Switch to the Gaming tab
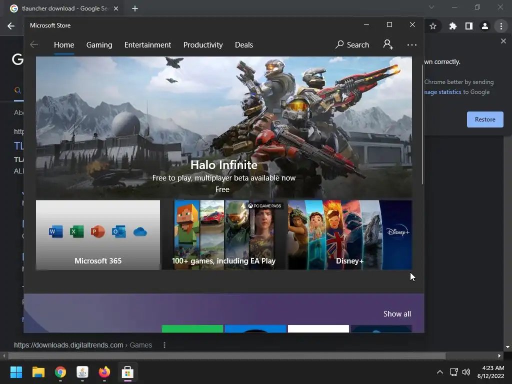This screenshot has height=384, width=512. click(x=99, y=44)
